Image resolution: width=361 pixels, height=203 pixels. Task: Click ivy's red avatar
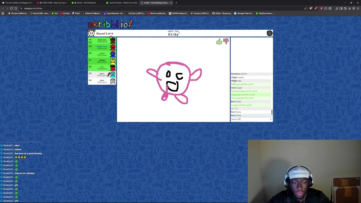point(113,67)
